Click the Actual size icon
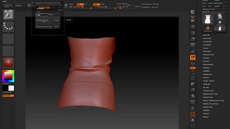 pos(193,33)
